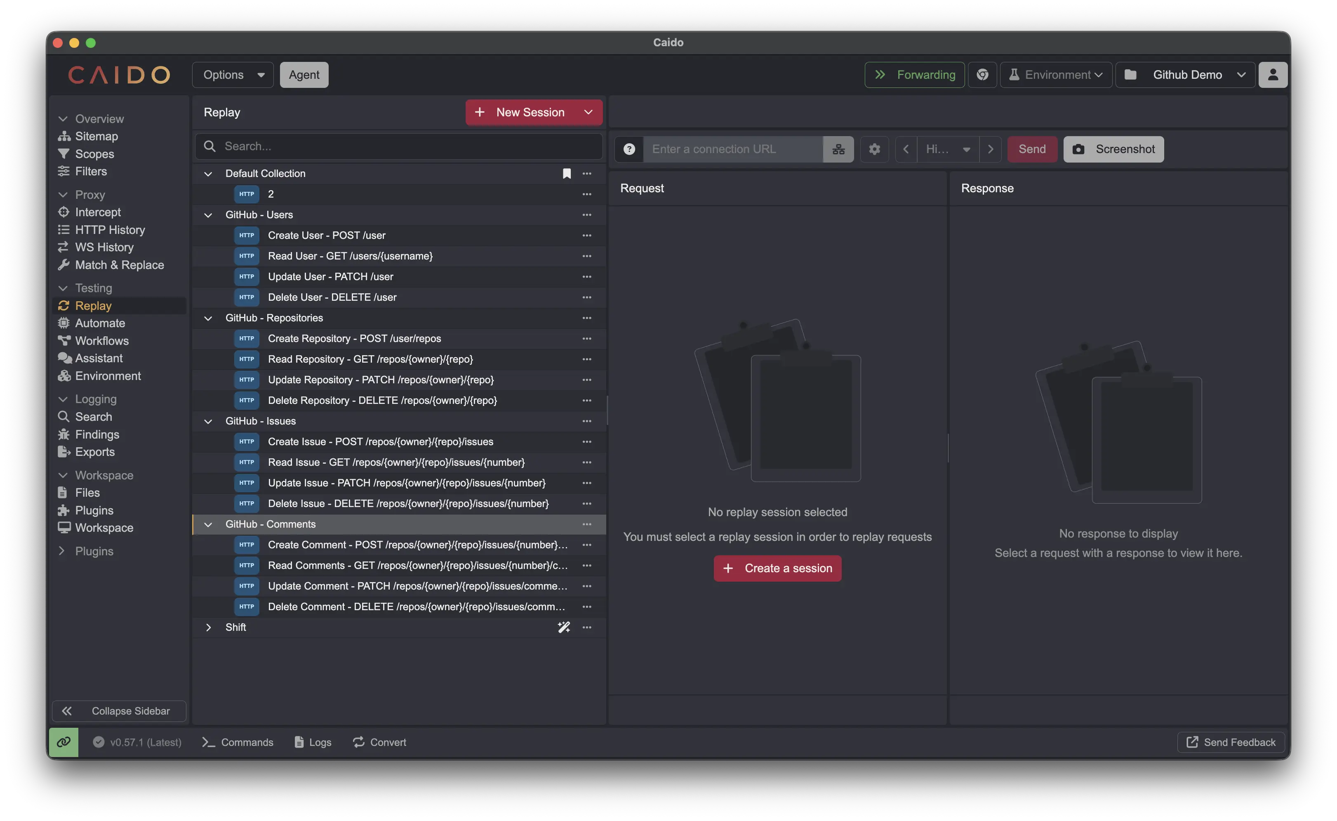Select Create Repository - POST /user/repos session
This screenshot has width=1337, height=821.
point(399,339)
